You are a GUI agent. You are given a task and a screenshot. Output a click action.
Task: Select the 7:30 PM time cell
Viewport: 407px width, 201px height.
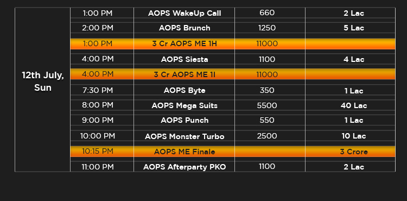click(102, 90)
